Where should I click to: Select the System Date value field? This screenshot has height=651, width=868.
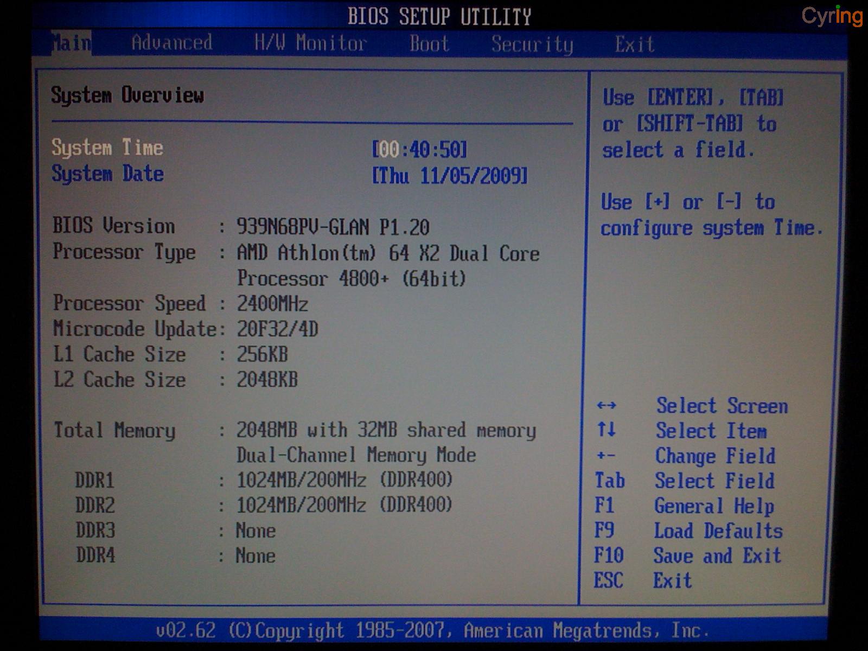pyautogui.click(x=450, y=175)
